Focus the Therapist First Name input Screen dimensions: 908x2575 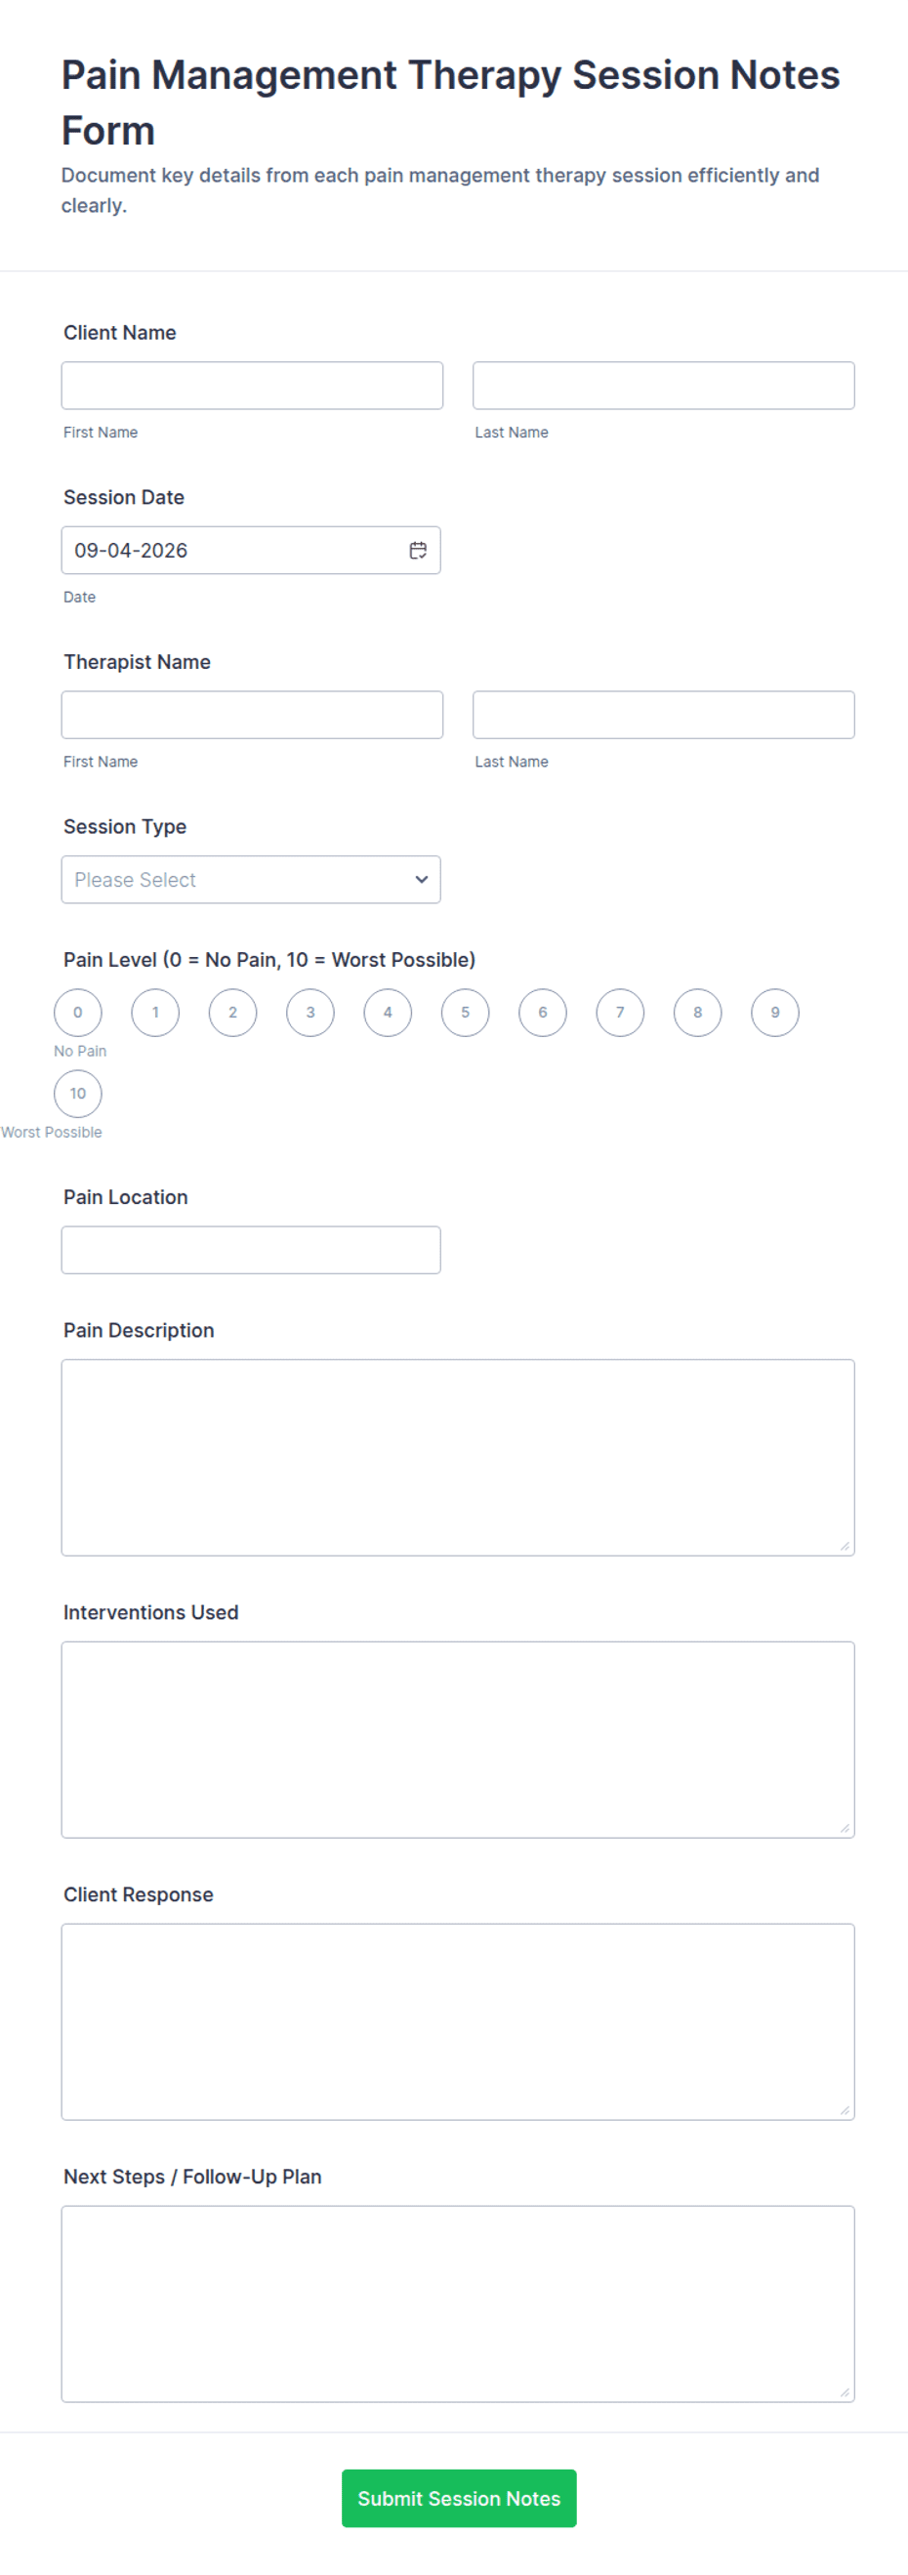(x=252, y=715)
